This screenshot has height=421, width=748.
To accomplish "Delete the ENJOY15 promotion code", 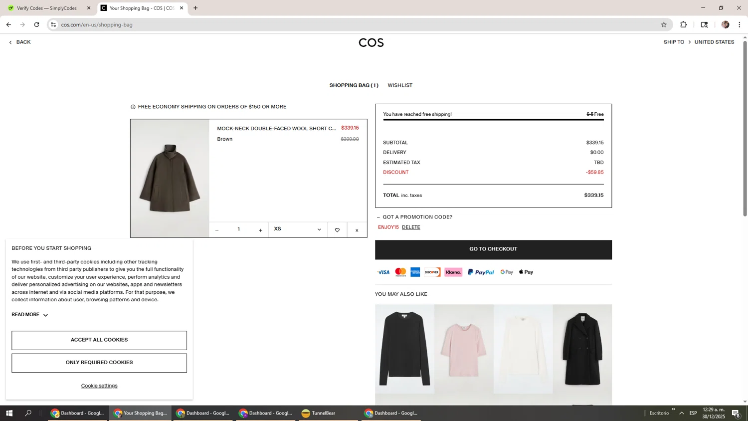I will 411,227.
